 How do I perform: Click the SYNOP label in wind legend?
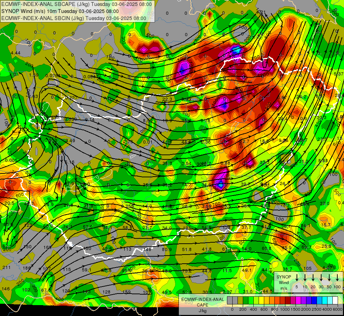(284, 277)
